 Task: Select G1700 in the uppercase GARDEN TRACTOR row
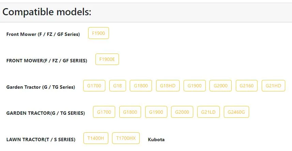(104, 112)
